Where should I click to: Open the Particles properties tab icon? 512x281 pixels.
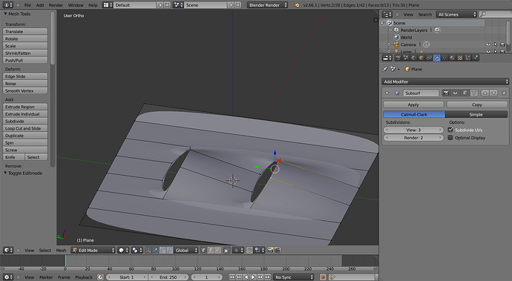coord(468,58)
